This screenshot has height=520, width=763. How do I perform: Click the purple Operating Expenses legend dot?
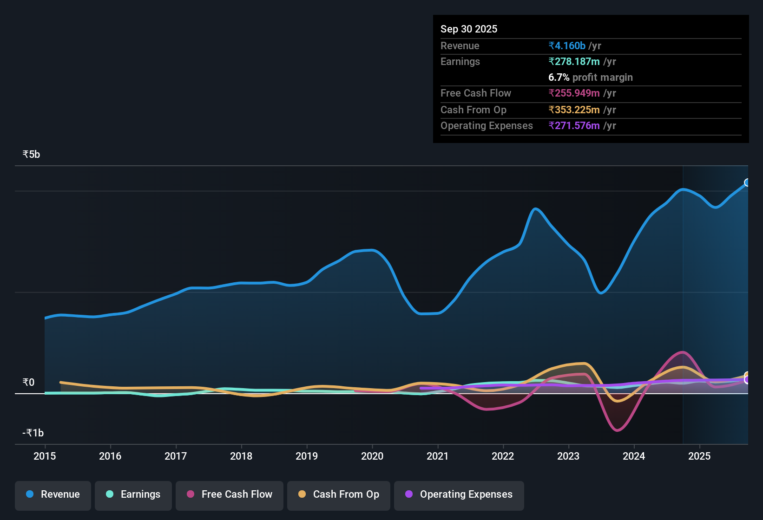pos(408,494)
